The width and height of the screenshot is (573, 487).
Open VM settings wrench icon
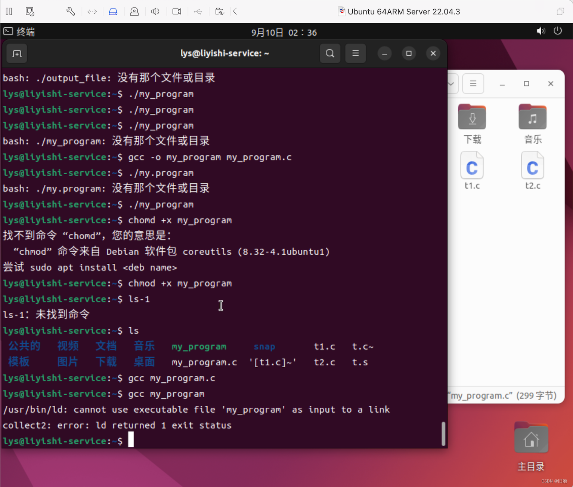coord(71,12)
